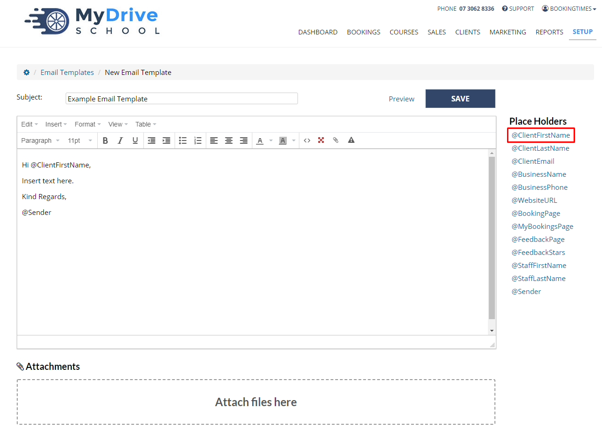
Task: Open the View menu
Action: [118, 124]
